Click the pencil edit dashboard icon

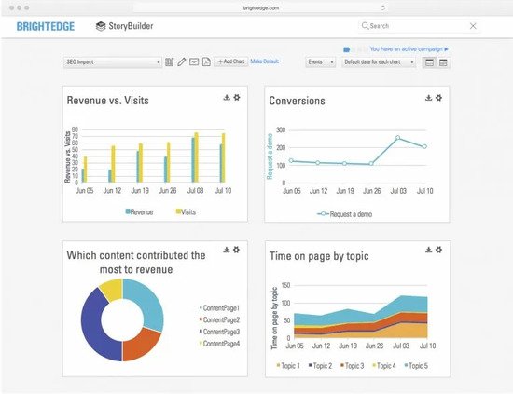[x=182, y=61]
